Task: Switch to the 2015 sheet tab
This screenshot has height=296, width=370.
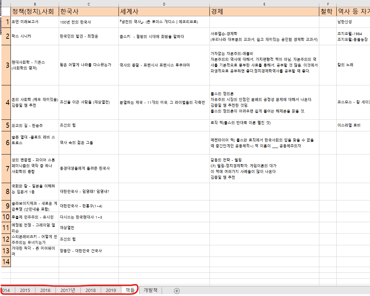Action: [25, 290]
